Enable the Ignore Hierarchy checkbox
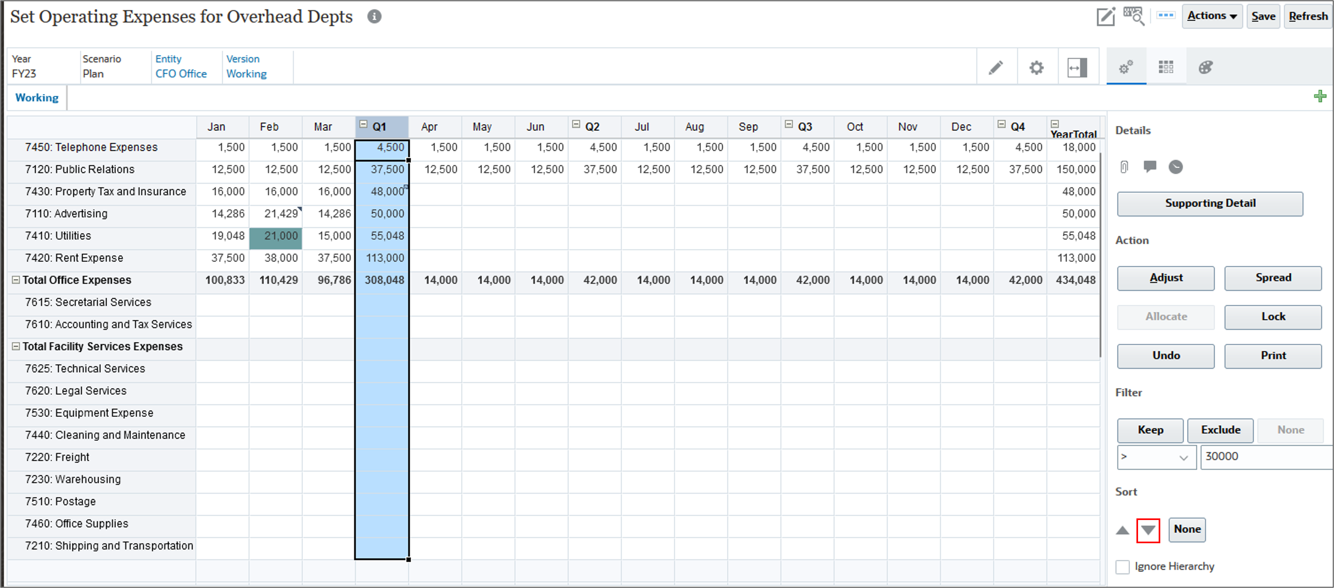This screenshot has height=588, width=1334. 1122,567
